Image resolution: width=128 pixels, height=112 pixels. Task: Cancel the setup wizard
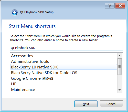point(111,104)
